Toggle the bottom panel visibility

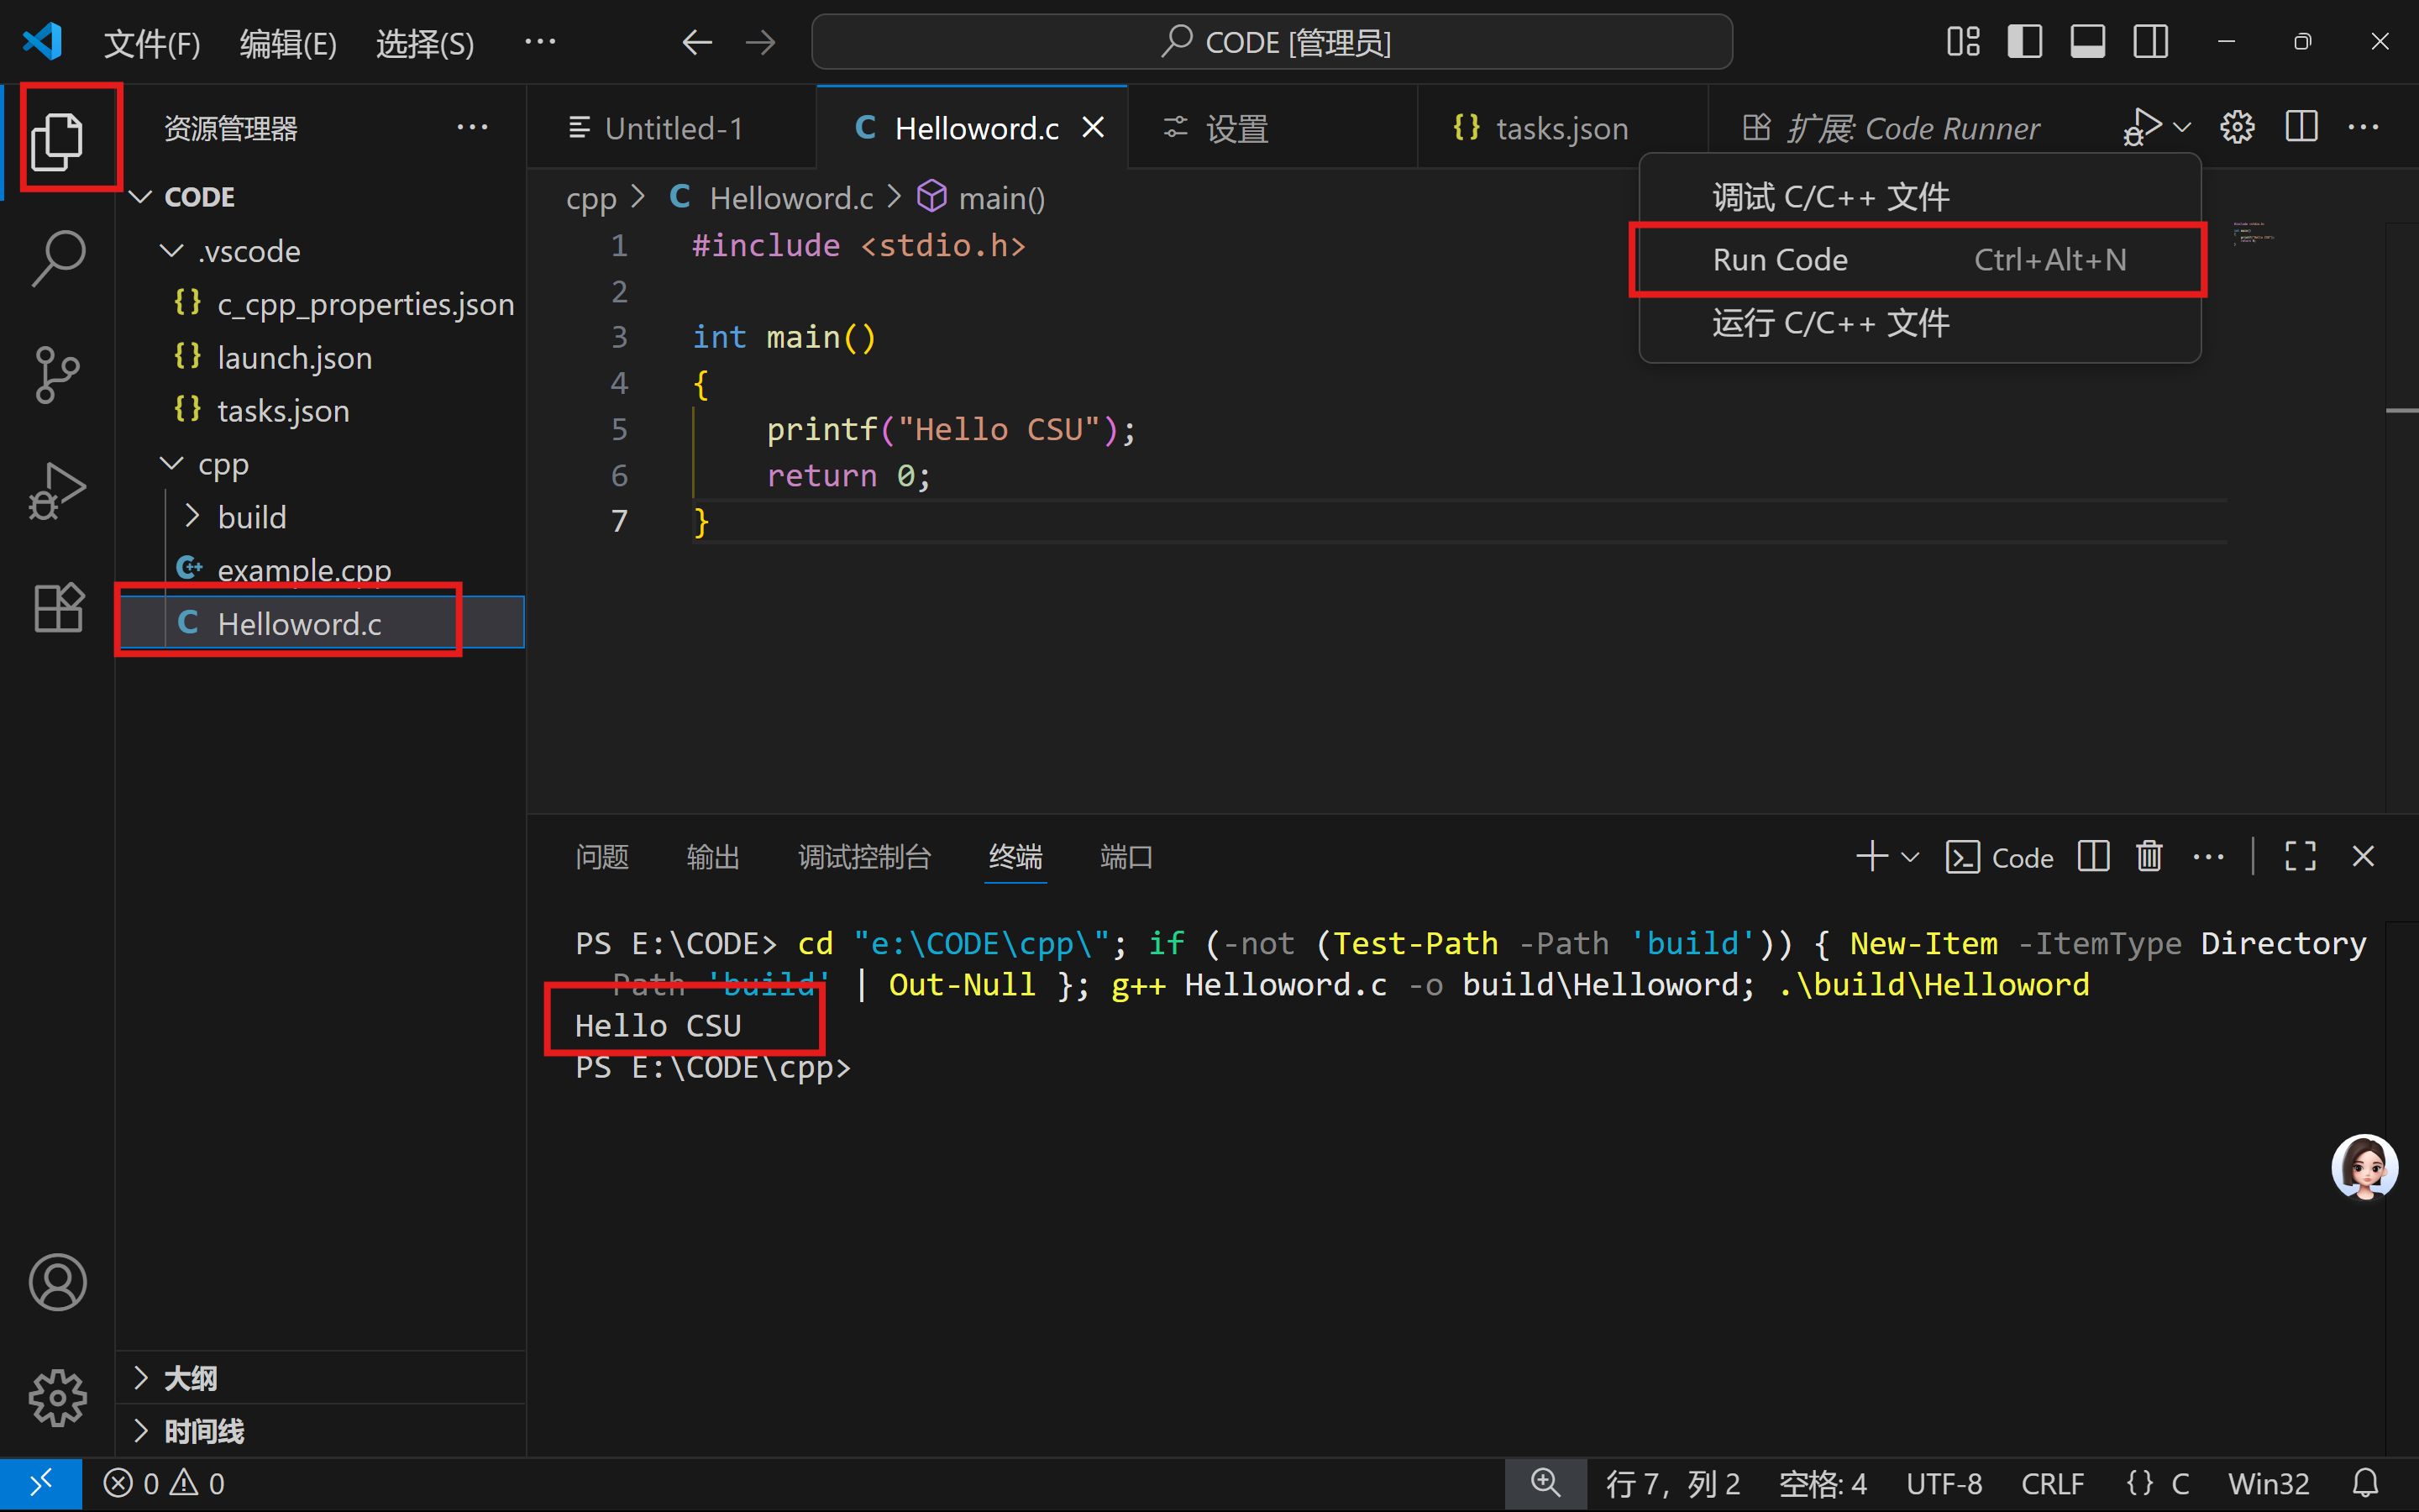pyautogui.click(x=2088, y=41)
